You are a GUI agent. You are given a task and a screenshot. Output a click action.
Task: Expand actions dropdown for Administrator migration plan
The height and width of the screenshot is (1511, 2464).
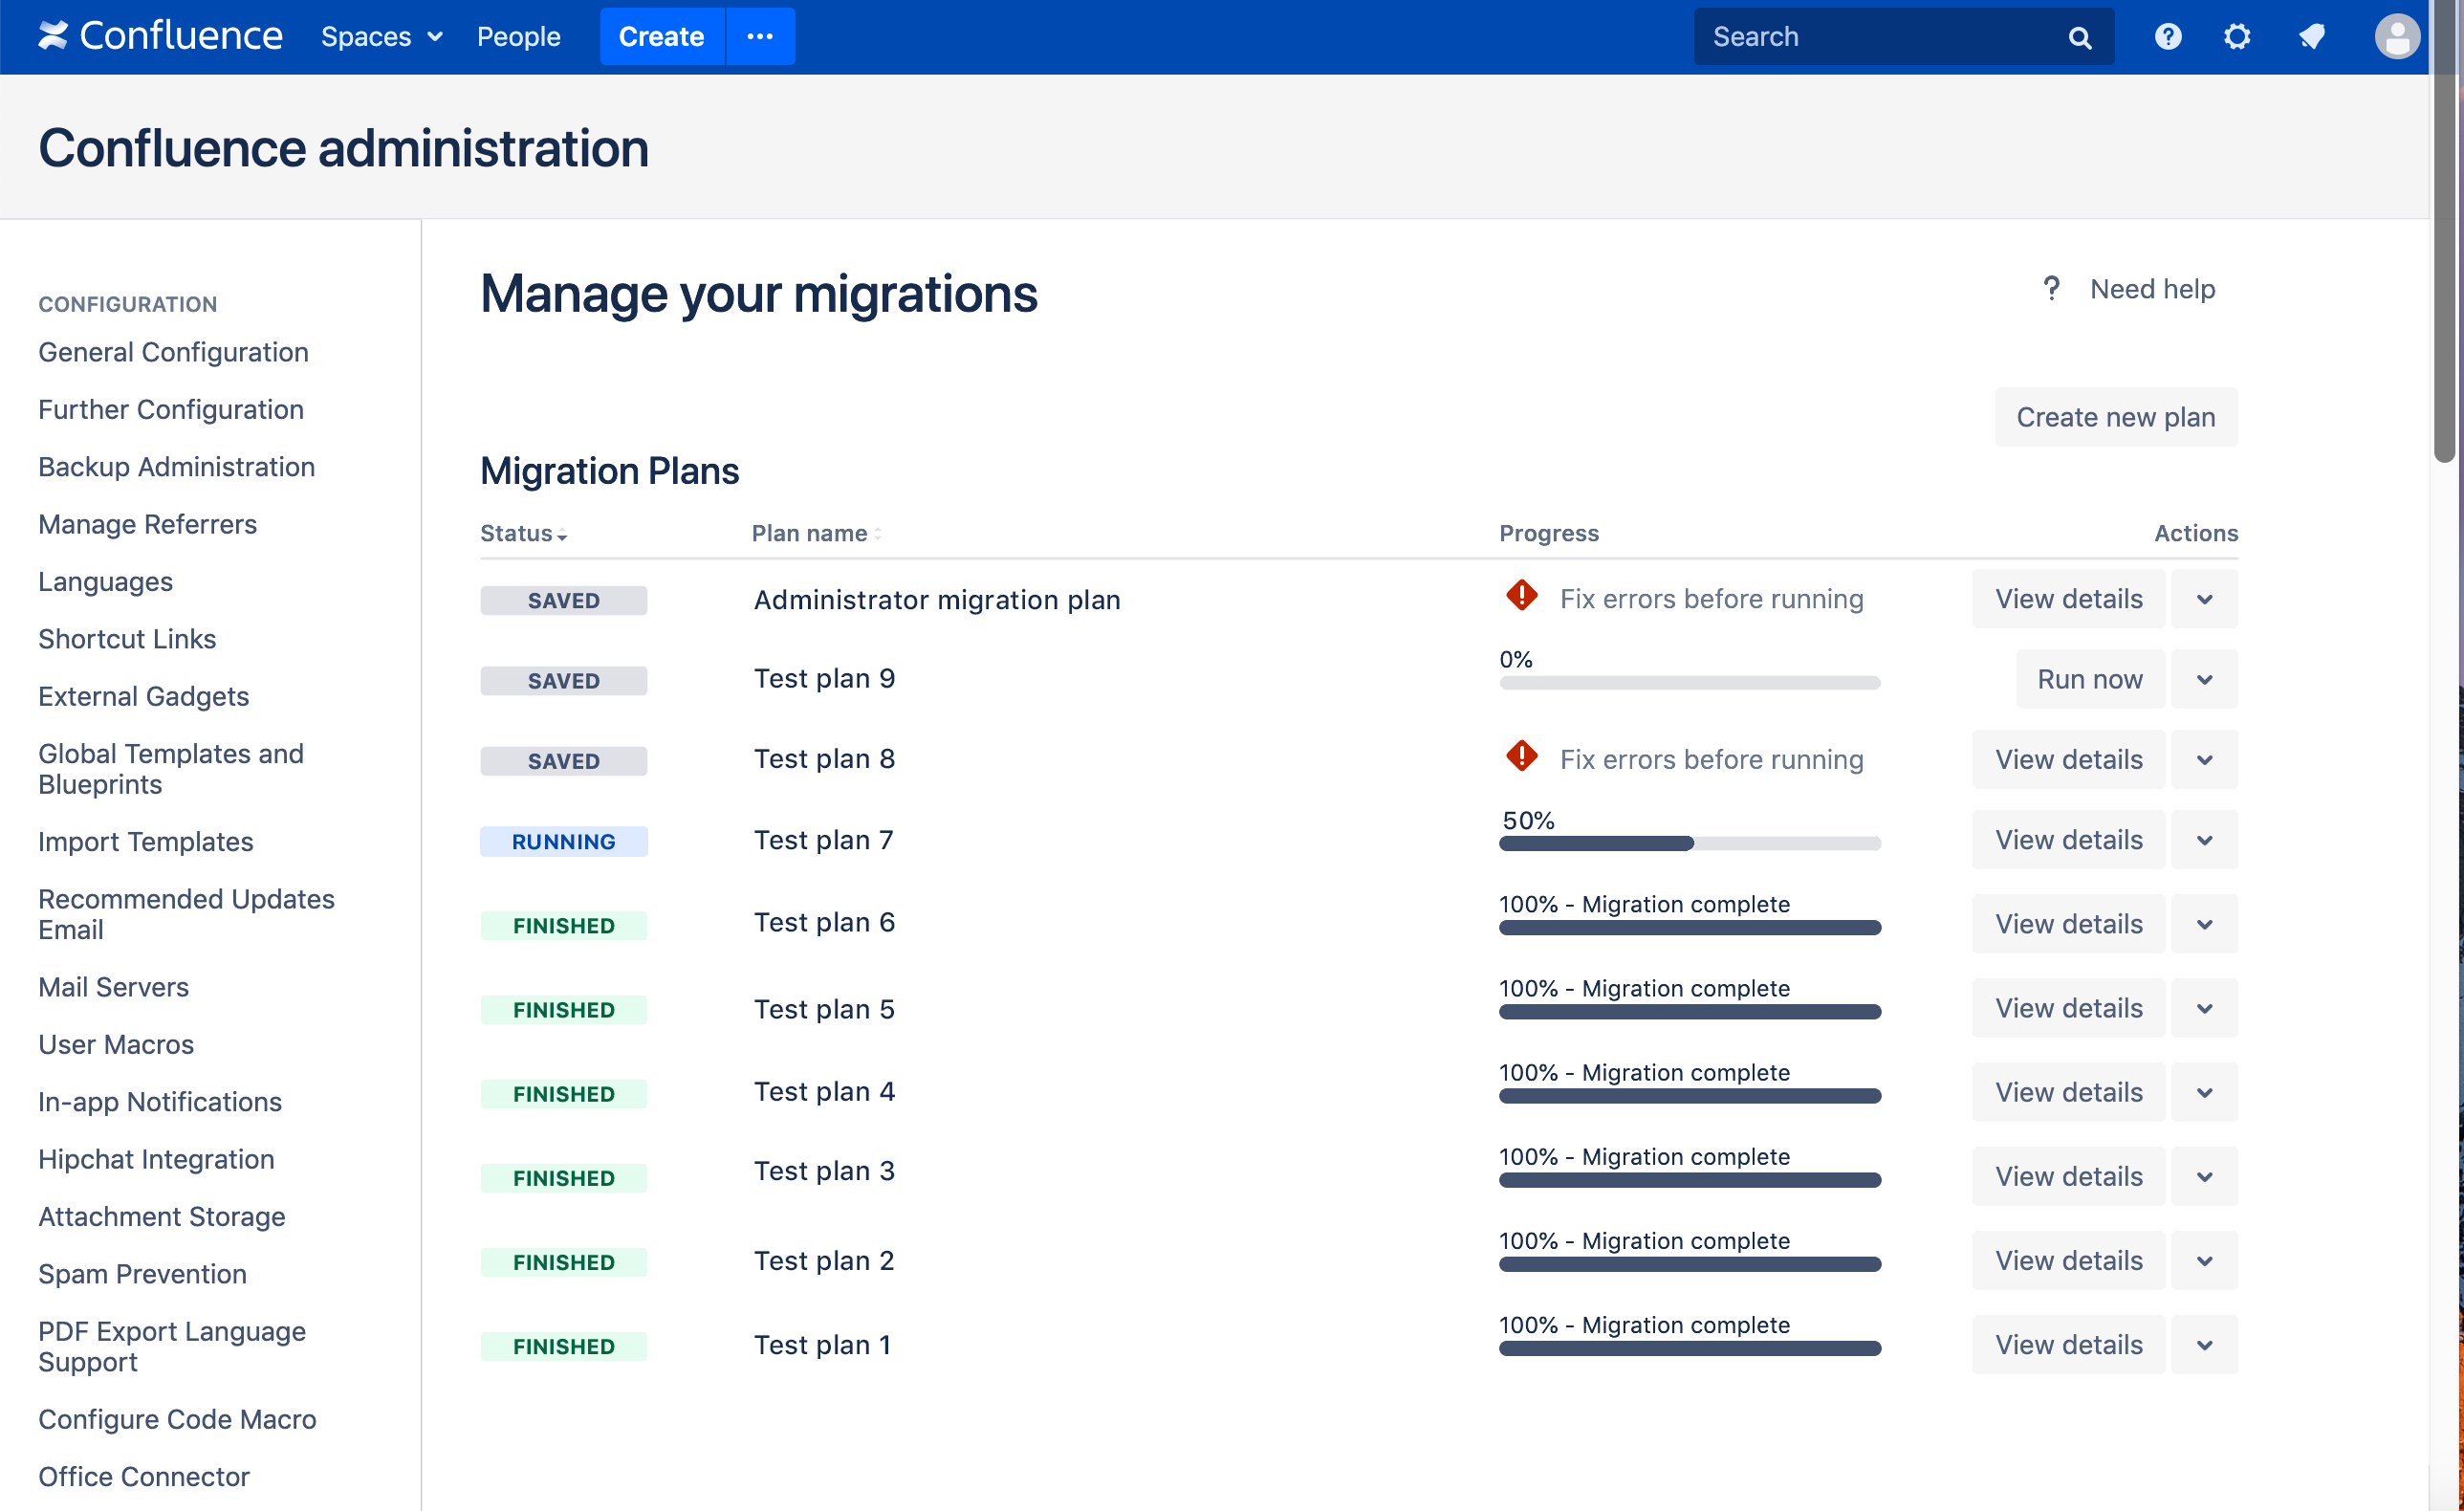pyautogui.click(x=2204, y=599)
